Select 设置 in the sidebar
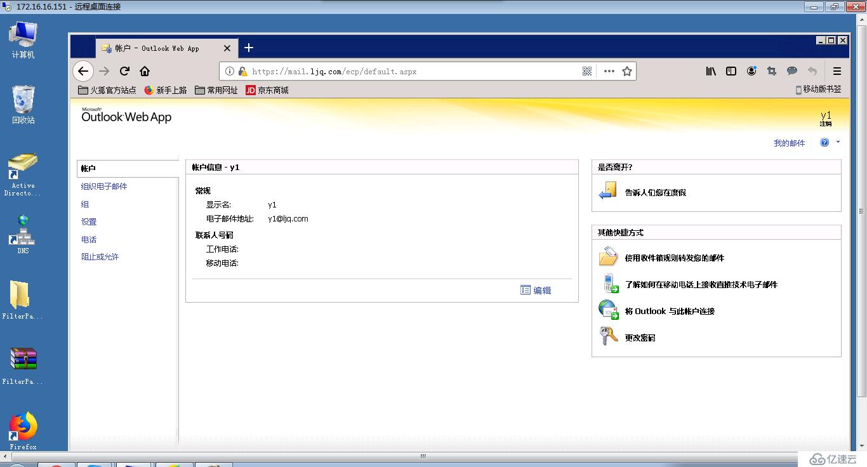867x467 pixels. (89, 222)
